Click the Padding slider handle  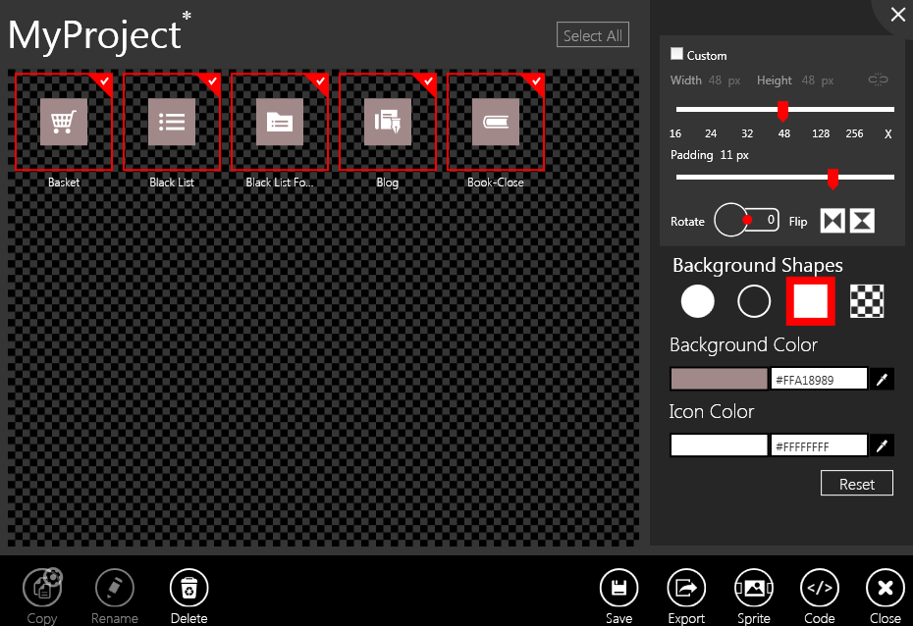click(x=833, y=179)
